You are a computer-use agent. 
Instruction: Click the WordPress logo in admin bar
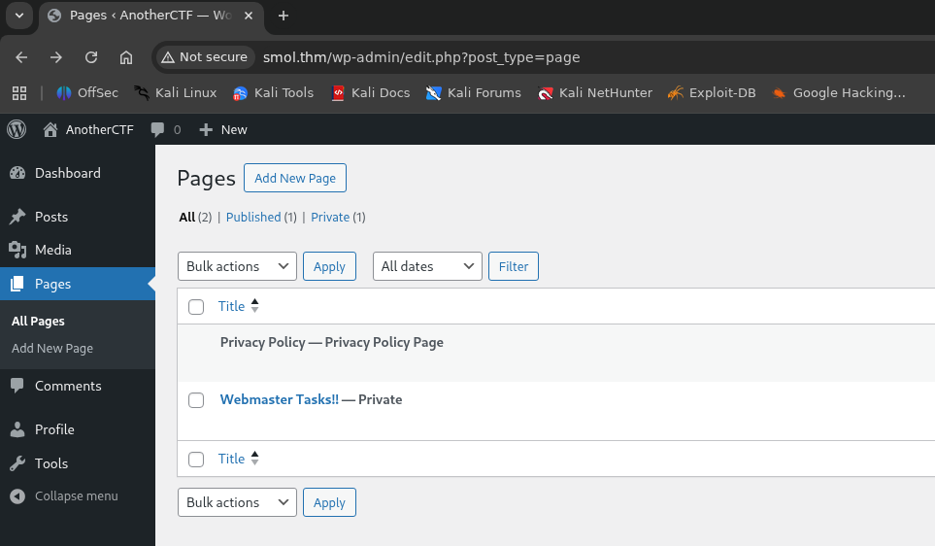point(17,129)
